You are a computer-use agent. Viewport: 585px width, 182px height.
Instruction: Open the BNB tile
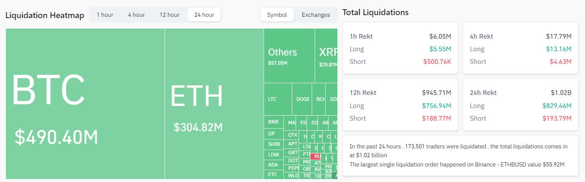pos(273,122)
